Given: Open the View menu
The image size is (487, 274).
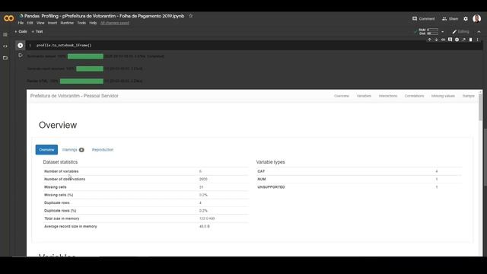Looking at the screenshot, I should [x=40, y=23].
